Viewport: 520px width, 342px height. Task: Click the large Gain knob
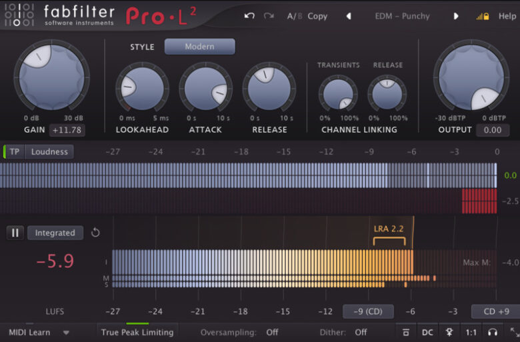pos(51,77)
